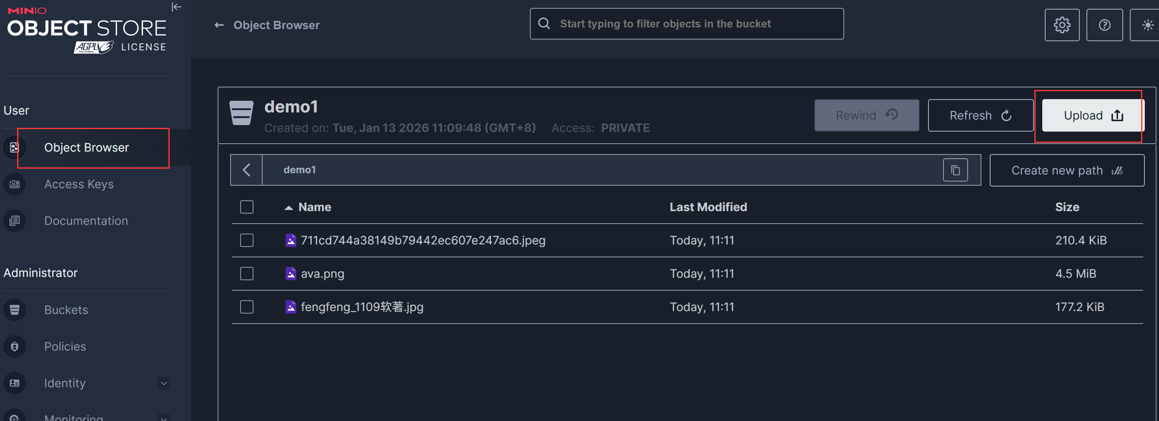Select the checkbox for ava.png
The height and width of the screenshot is (421, 1159).
tap(246, 274)
